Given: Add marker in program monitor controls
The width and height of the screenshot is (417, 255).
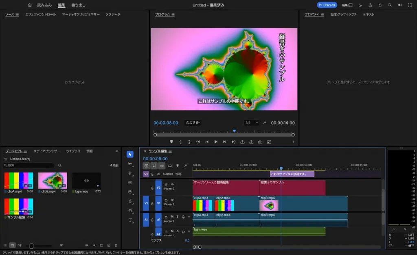Looking at the screenshot, I should coord(171,142).
